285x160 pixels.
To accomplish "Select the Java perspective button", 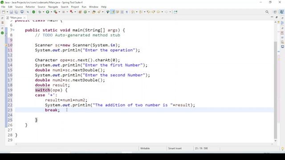I will (x=281, y=12).
